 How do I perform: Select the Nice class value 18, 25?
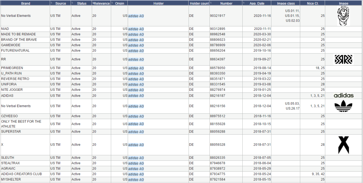pos(320,68)
